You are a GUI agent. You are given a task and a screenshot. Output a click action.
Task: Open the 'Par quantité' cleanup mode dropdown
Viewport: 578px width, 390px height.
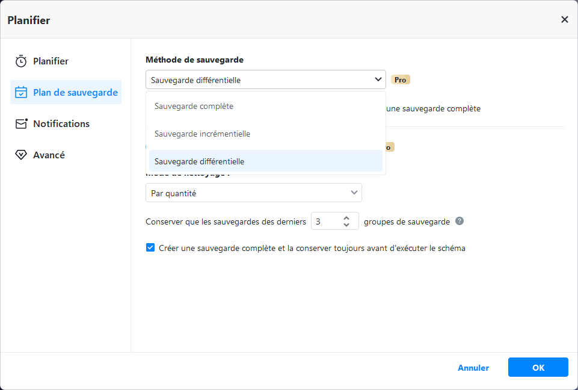pyautogui.click(x=253, y=193)
